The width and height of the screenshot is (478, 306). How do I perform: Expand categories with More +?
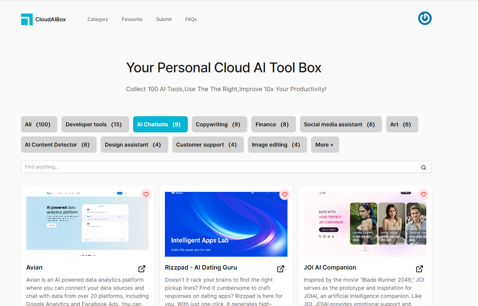tap(325, 145)
